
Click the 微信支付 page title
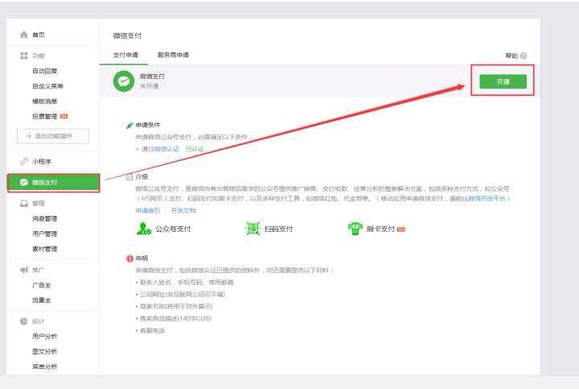(127, 36)
